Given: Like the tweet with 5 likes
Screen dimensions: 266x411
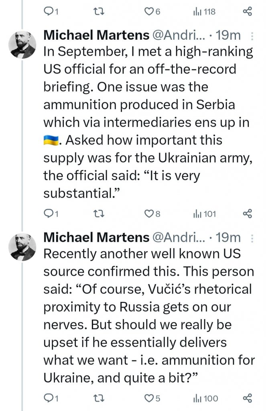Looking at the screenshot, I should 149,398.
